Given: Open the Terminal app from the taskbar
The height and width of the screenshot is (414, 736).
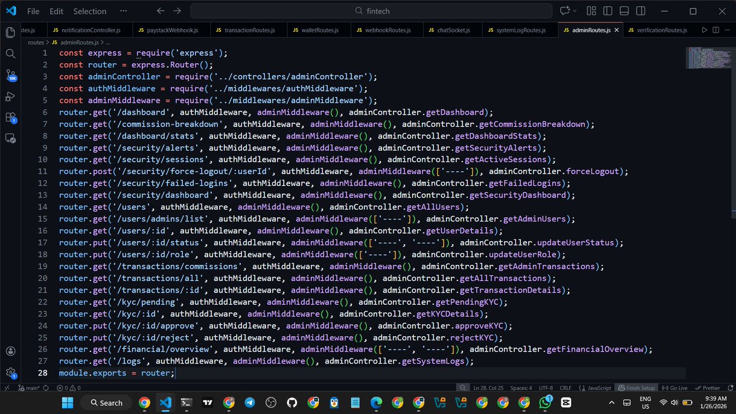Looking at the screenshot, I should pos(186,402).
